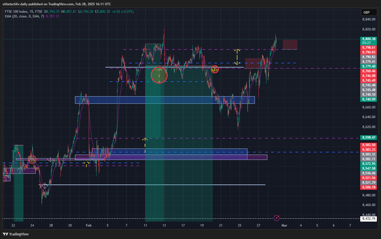Click the red price label 8,521.56
Image resolution: width=381 pixels, height=239 pixels.
tap(369, 178)
